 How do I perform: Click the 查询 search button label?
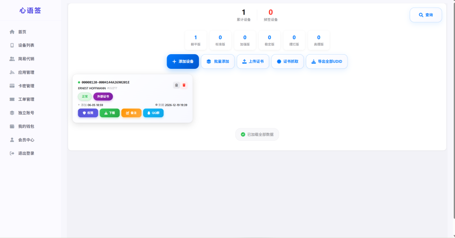pyautogui.click(x=429, y=15)
